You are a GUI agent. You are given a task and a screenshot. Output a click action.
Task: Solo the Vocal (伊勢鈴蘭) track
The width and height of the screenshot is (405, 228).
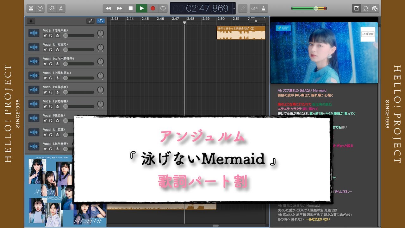51,106
